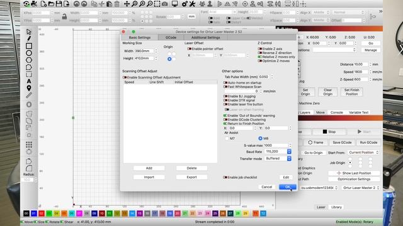The height and width of the screenshot is (226, 403).
Task: Pick the blue 01 layer swatch
Action: click(x=34, y=213)
